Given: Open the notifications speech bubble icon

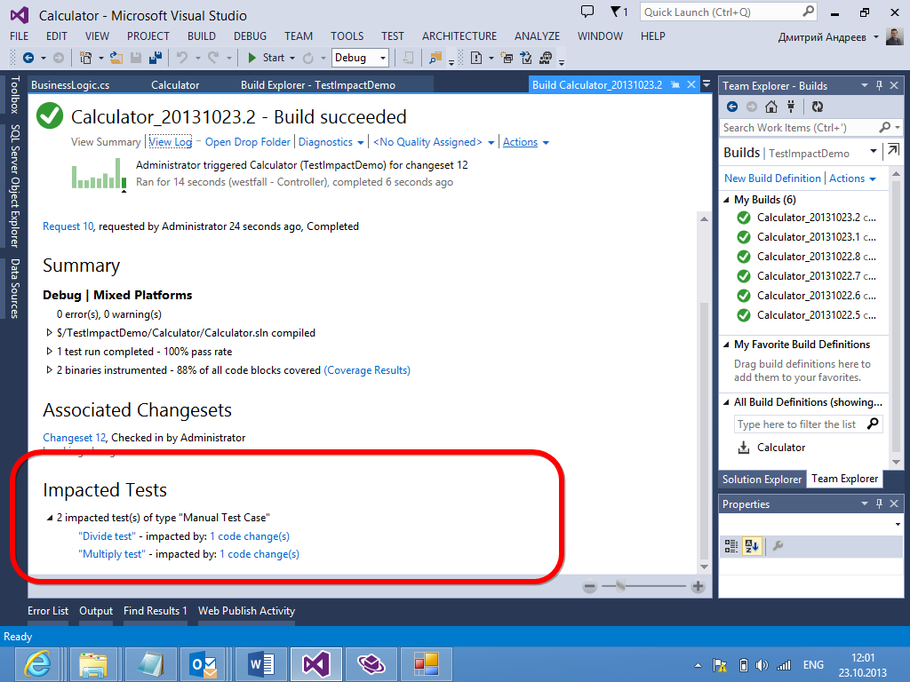Looking at the screenshot, I should [587, 12].
